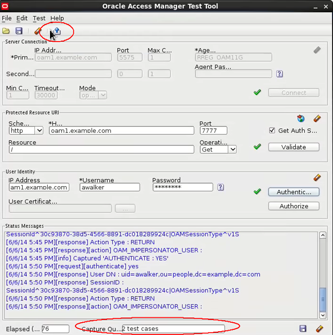Screen dimensions: 333x335
Task: Save status messages with the bottom floppy icon
Action: pos(302,328)
